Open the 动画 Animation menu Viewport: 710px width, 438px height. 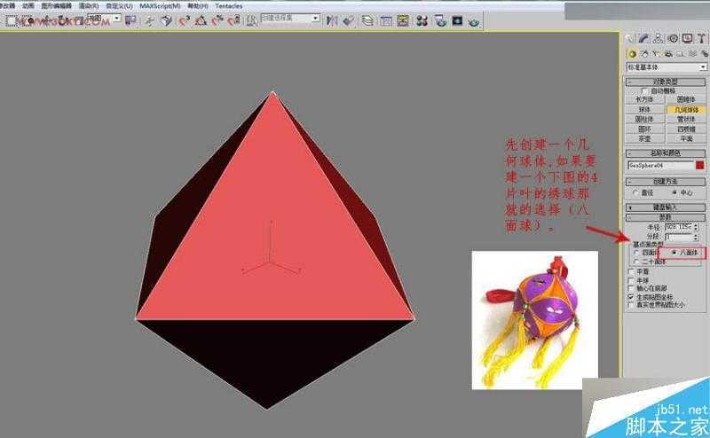pyautogui.click(x=28, y=6)
